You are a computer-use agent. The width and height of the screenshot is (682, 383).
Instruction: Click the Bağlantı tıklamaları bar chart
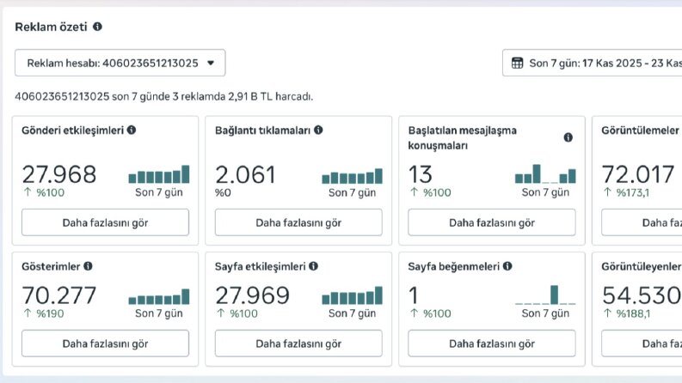tap(353, 176)
